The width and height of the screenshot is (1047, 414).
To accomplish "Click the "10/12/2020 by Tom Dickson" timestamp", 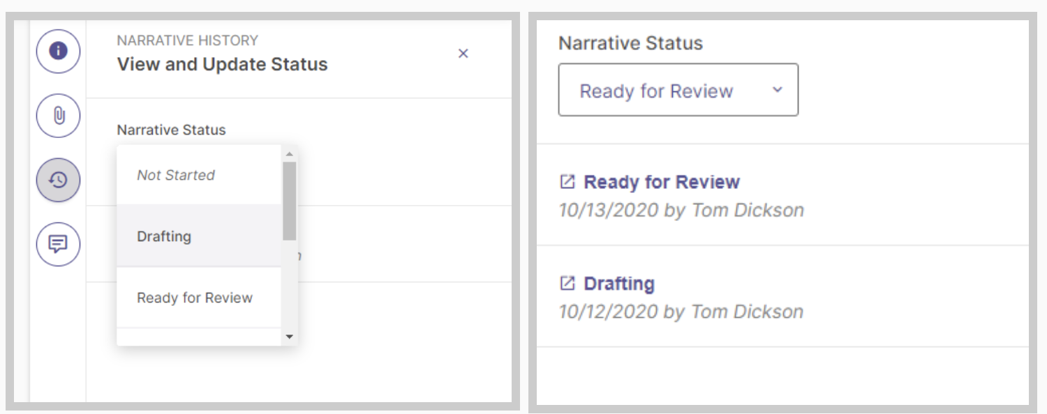I will (x=681, y=312).
